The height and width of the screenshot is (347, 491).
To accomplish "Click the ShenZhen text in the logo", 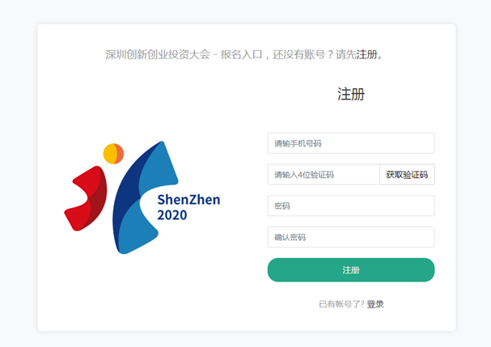I will (x=188, y=200).
